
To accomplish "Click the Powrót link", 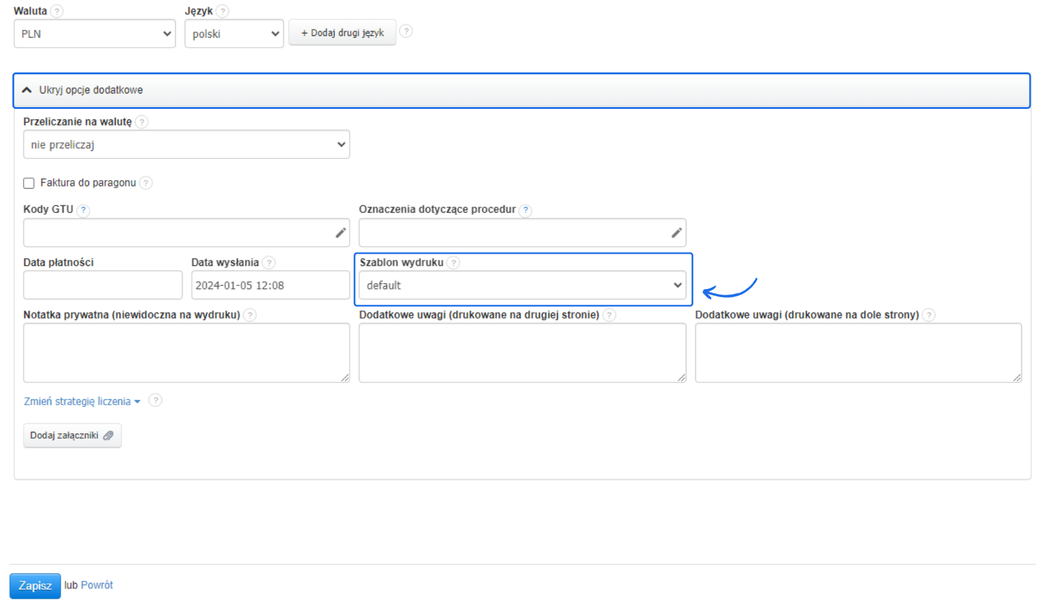I will (x=97, y=585).
